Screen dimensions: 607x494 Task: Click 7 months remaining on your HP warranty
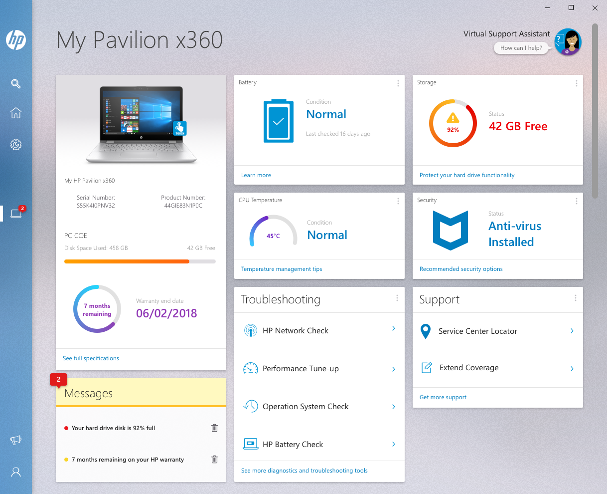click(x=128, y=460)
